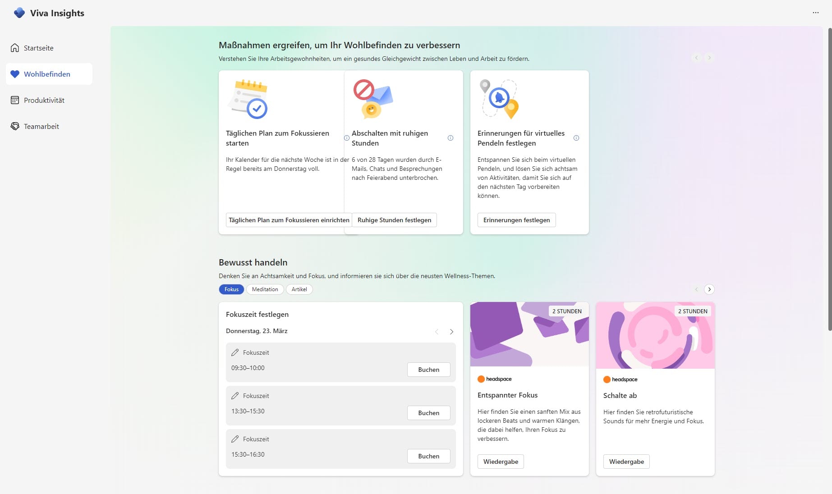This screenshot has width=832, height=494.
Task: Play the Entspannter Fokus headspace track
Action: coord(501,462)
